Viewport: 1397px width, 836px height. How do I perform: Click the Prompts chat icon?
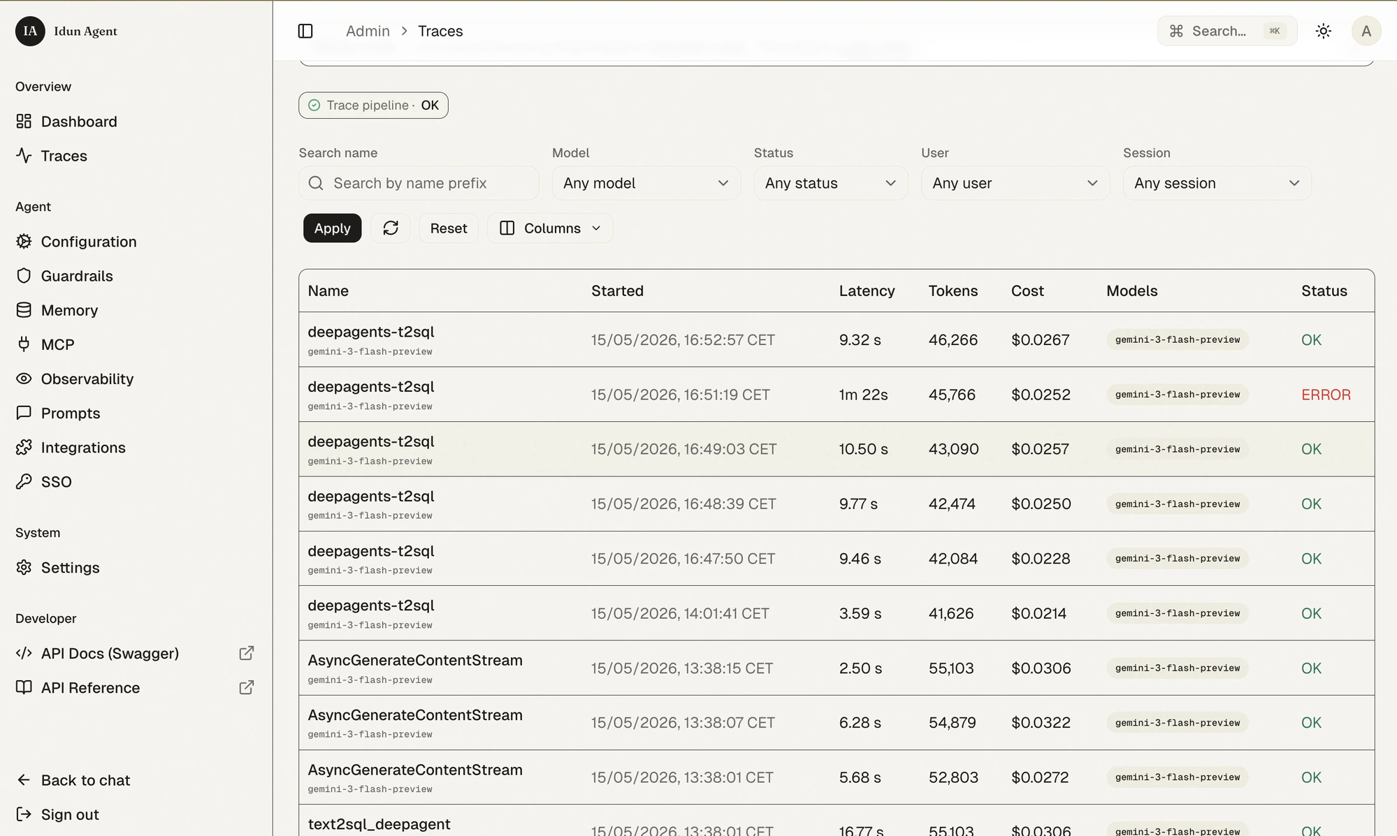coord(24,413)
